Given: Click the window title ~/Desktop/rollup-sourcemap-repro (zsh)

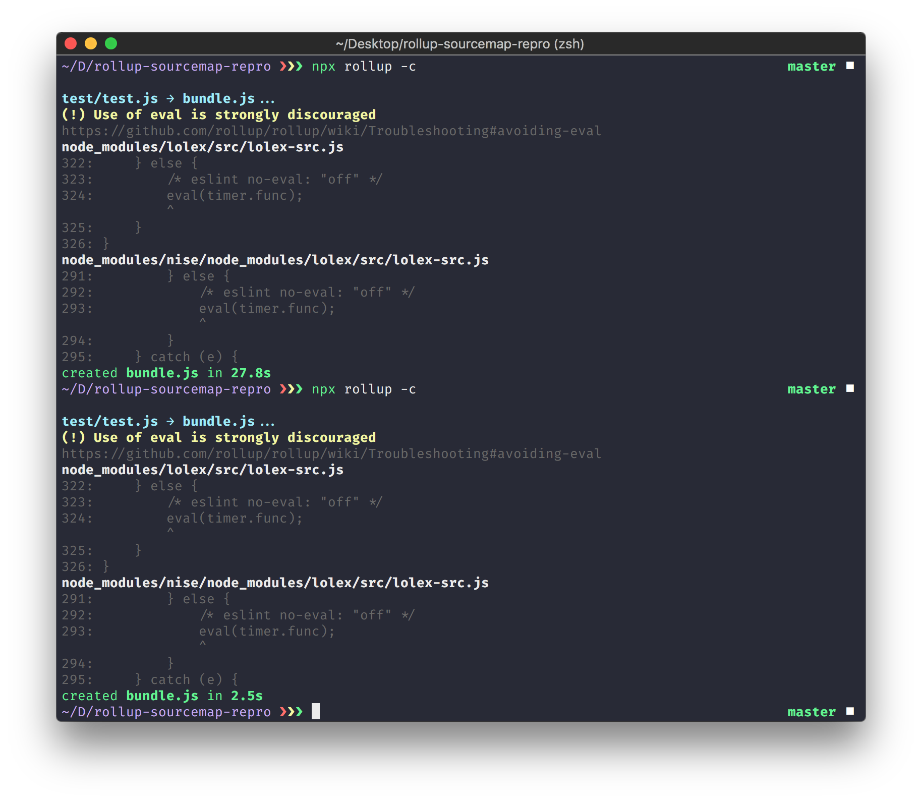Looking at the screenshot, I should (x=460, y=44).
